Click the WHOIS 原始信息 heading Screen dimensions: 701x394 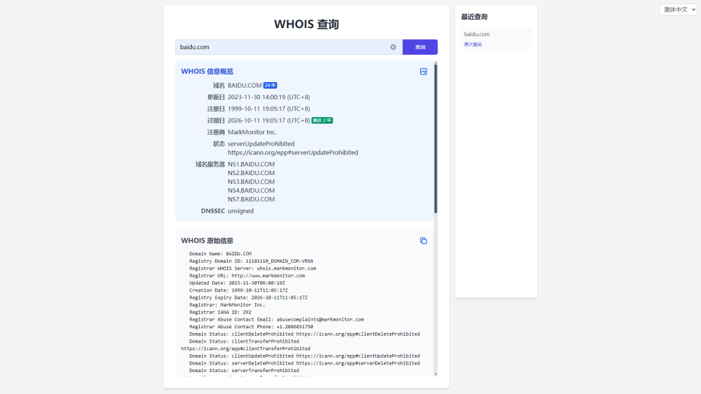coord(207,241)
